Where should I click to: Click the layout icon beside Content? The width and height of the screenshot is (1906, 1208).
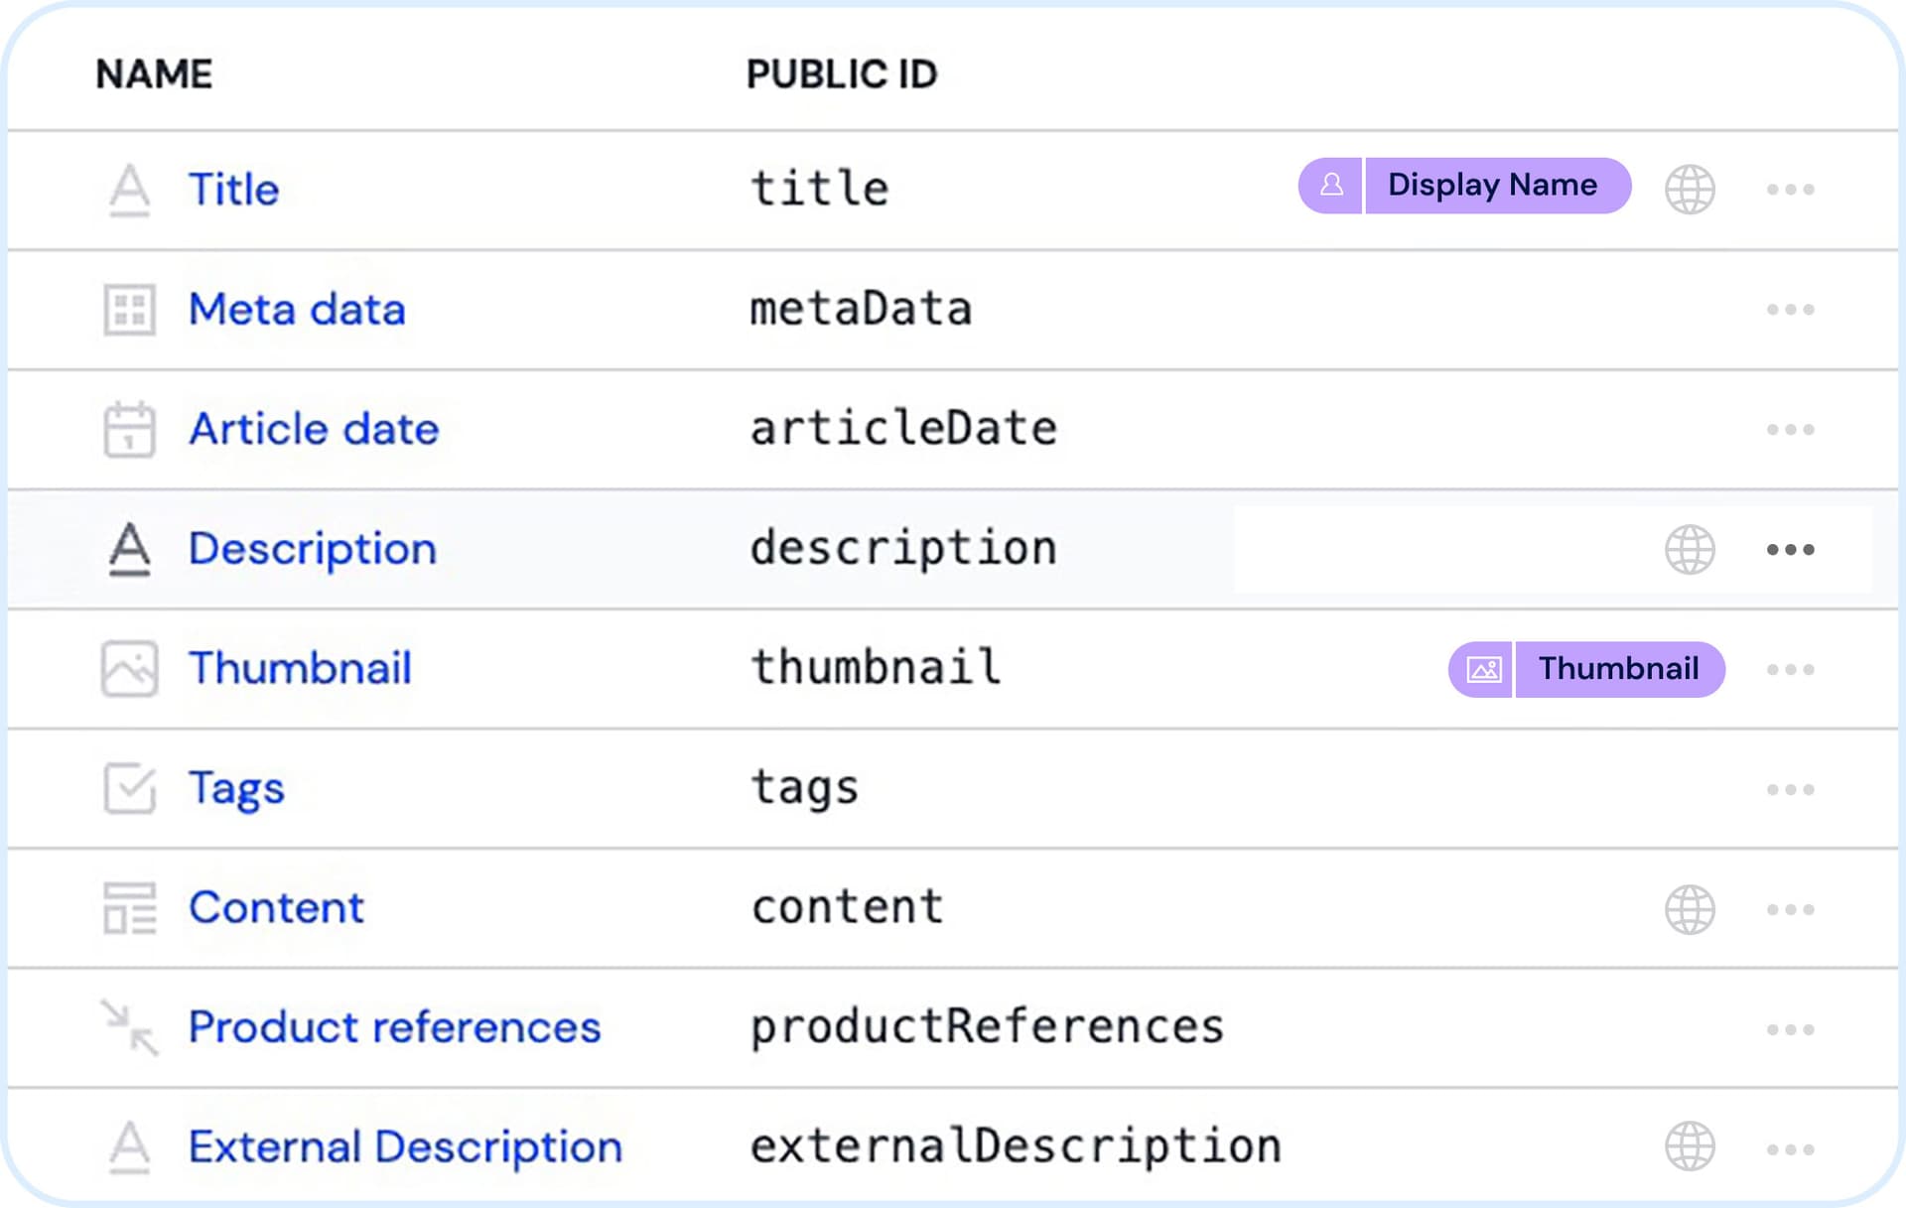point(129,908)
